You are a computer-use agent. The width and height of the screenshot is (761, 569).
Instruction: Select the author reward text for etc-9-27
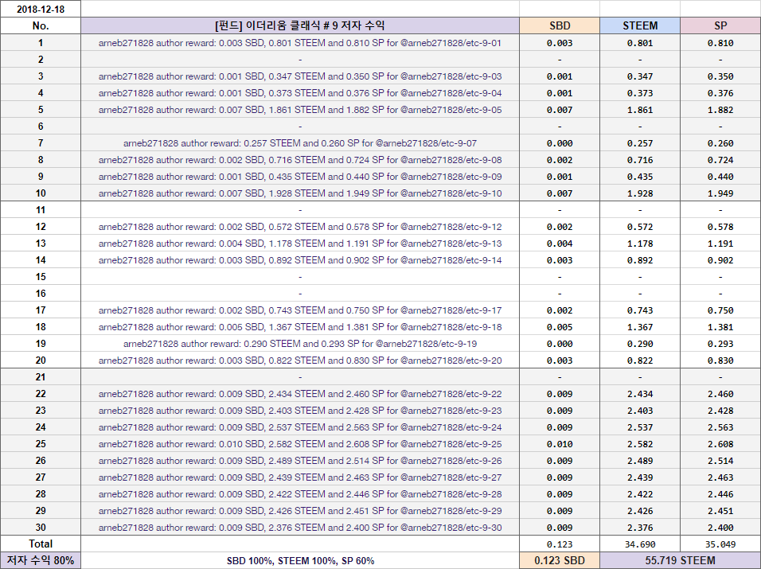coord(300,477)
